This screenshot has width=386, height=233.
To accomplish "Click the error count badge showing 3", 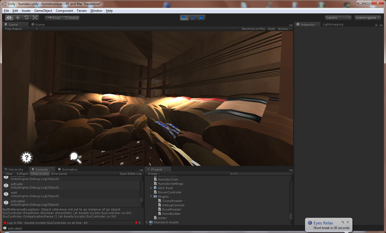I will coord(138,223).
